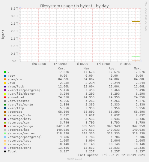Click the Last update timestamp line
Viewport: 149px width, 162px height.
point(112,155)
